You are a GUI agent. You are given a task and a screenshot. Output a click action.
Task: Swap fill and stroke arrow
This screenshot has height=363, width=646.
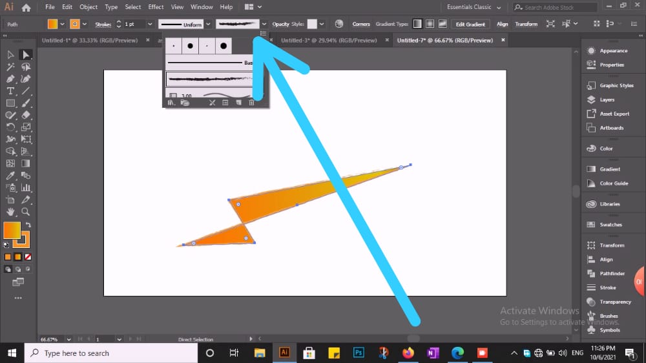pos(28,225)
